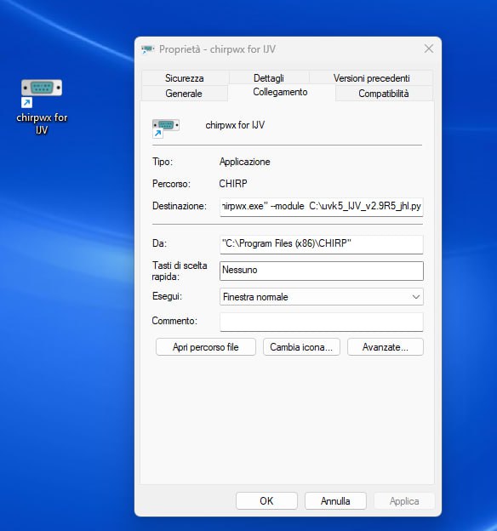The width and height of the screenshot is (497, 531).
Task: Click the Applica button
Action: [404, 501]
